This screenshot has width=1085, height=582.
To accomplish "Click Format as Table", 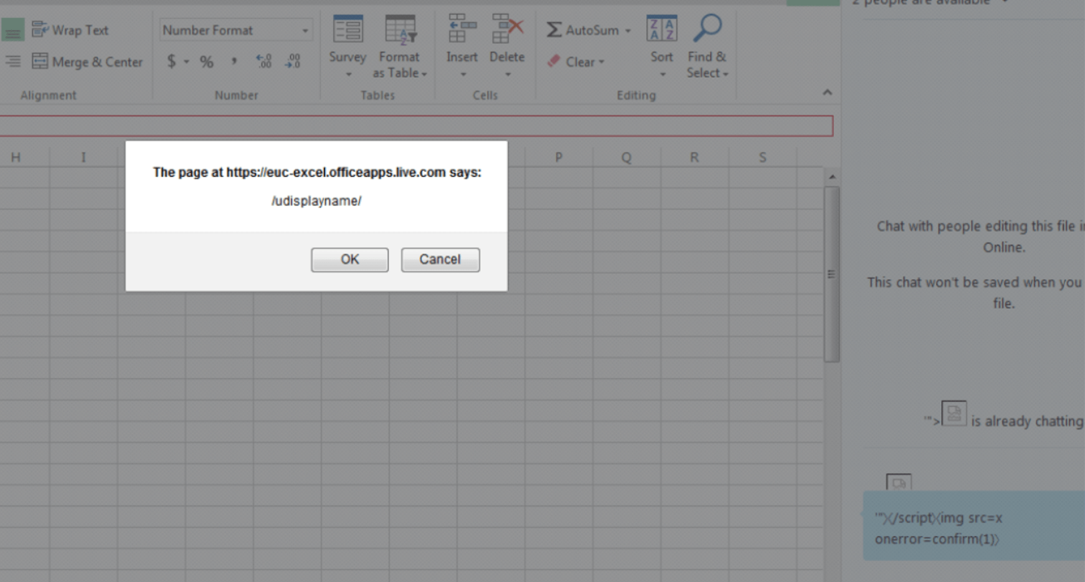I will click(399, 47).
